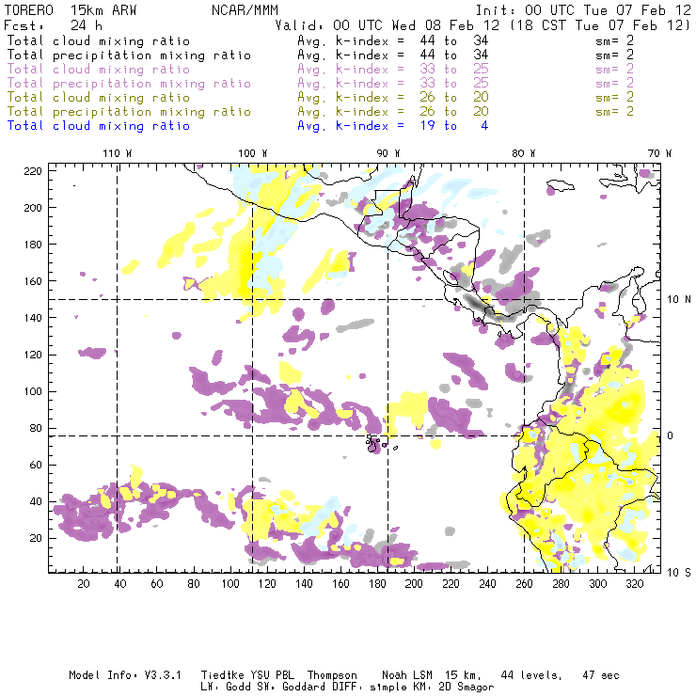The image size is (696, 696).
Task: Click the "70 W" longitude label
Action: coord(659,153)
